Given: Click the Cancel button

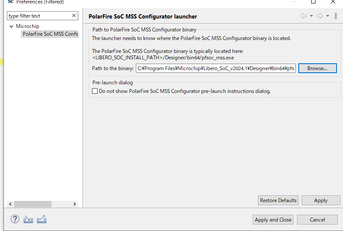Looking at the screenshot, I should 317,219.
